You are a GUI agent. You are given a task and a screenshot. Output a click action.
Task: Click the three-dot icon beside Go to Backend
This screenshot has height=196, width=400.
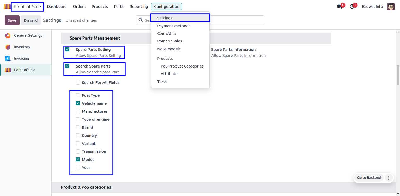coord(389,178)
